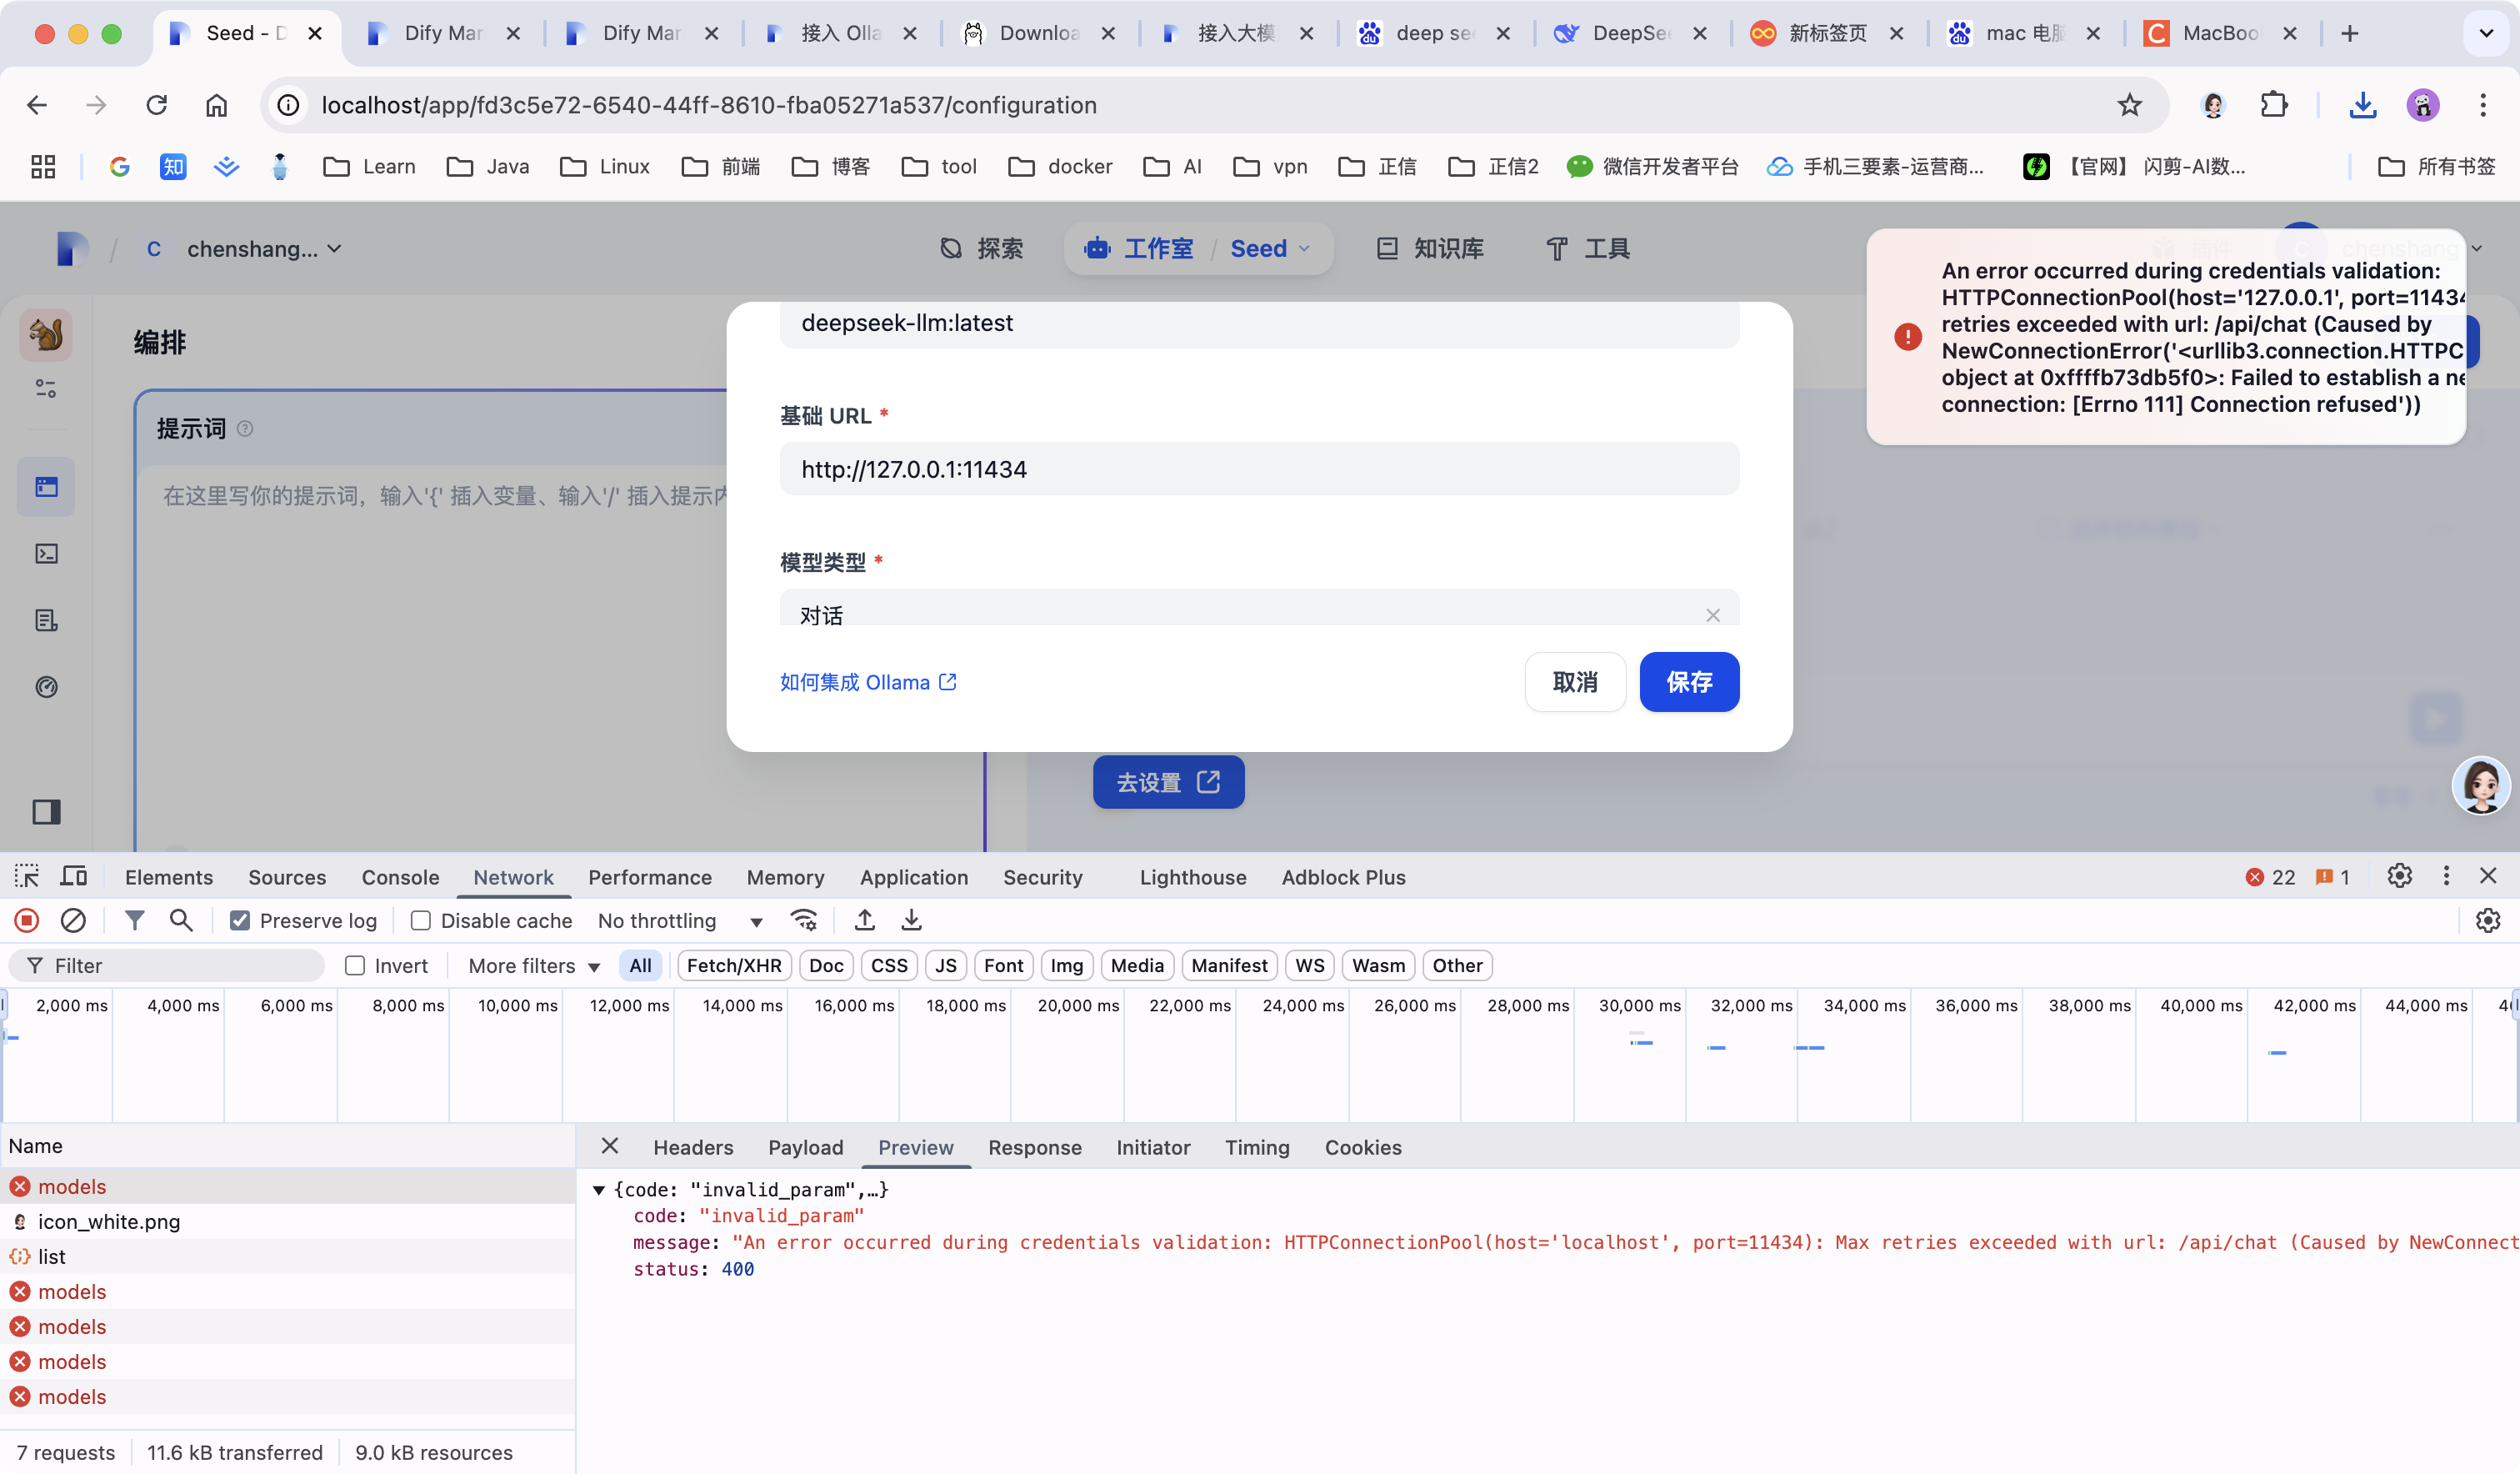Screen dimensions: 2520x1474
Task: Click the DevTools record network log icon
Action: click(27, 920)
